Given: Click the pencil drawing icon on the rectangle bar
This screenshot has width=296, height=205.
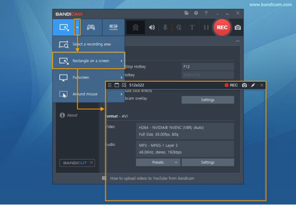Looking at the screenshot, I should point(253,85).
